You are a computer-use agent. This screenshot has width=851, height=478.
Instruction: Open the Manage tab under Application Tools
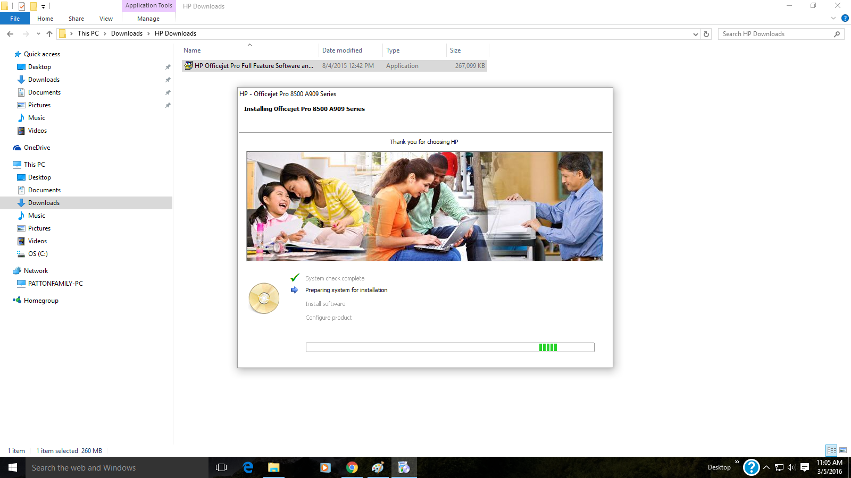[148, 19]
